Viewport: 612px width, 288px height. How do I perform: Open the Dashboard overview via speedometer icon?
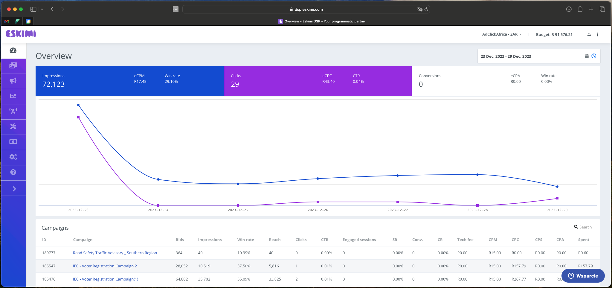13,51
